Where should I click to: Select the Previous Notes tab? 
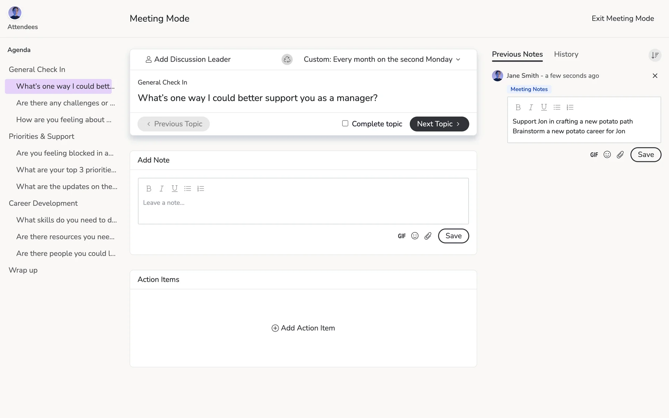click(517, 54)
